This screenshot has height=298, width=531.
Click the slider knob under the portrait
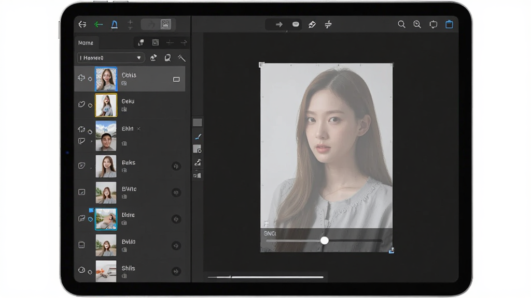coord(325,240)
